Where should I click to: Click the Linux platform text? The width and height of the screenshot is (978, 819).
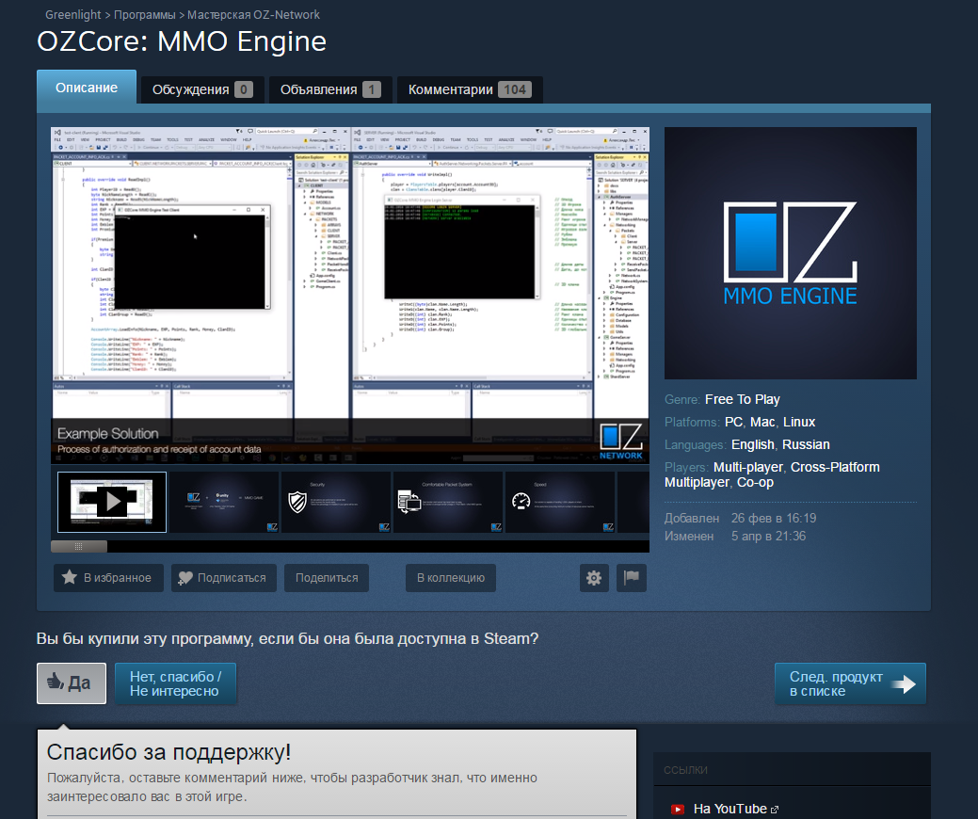[799, 423]
